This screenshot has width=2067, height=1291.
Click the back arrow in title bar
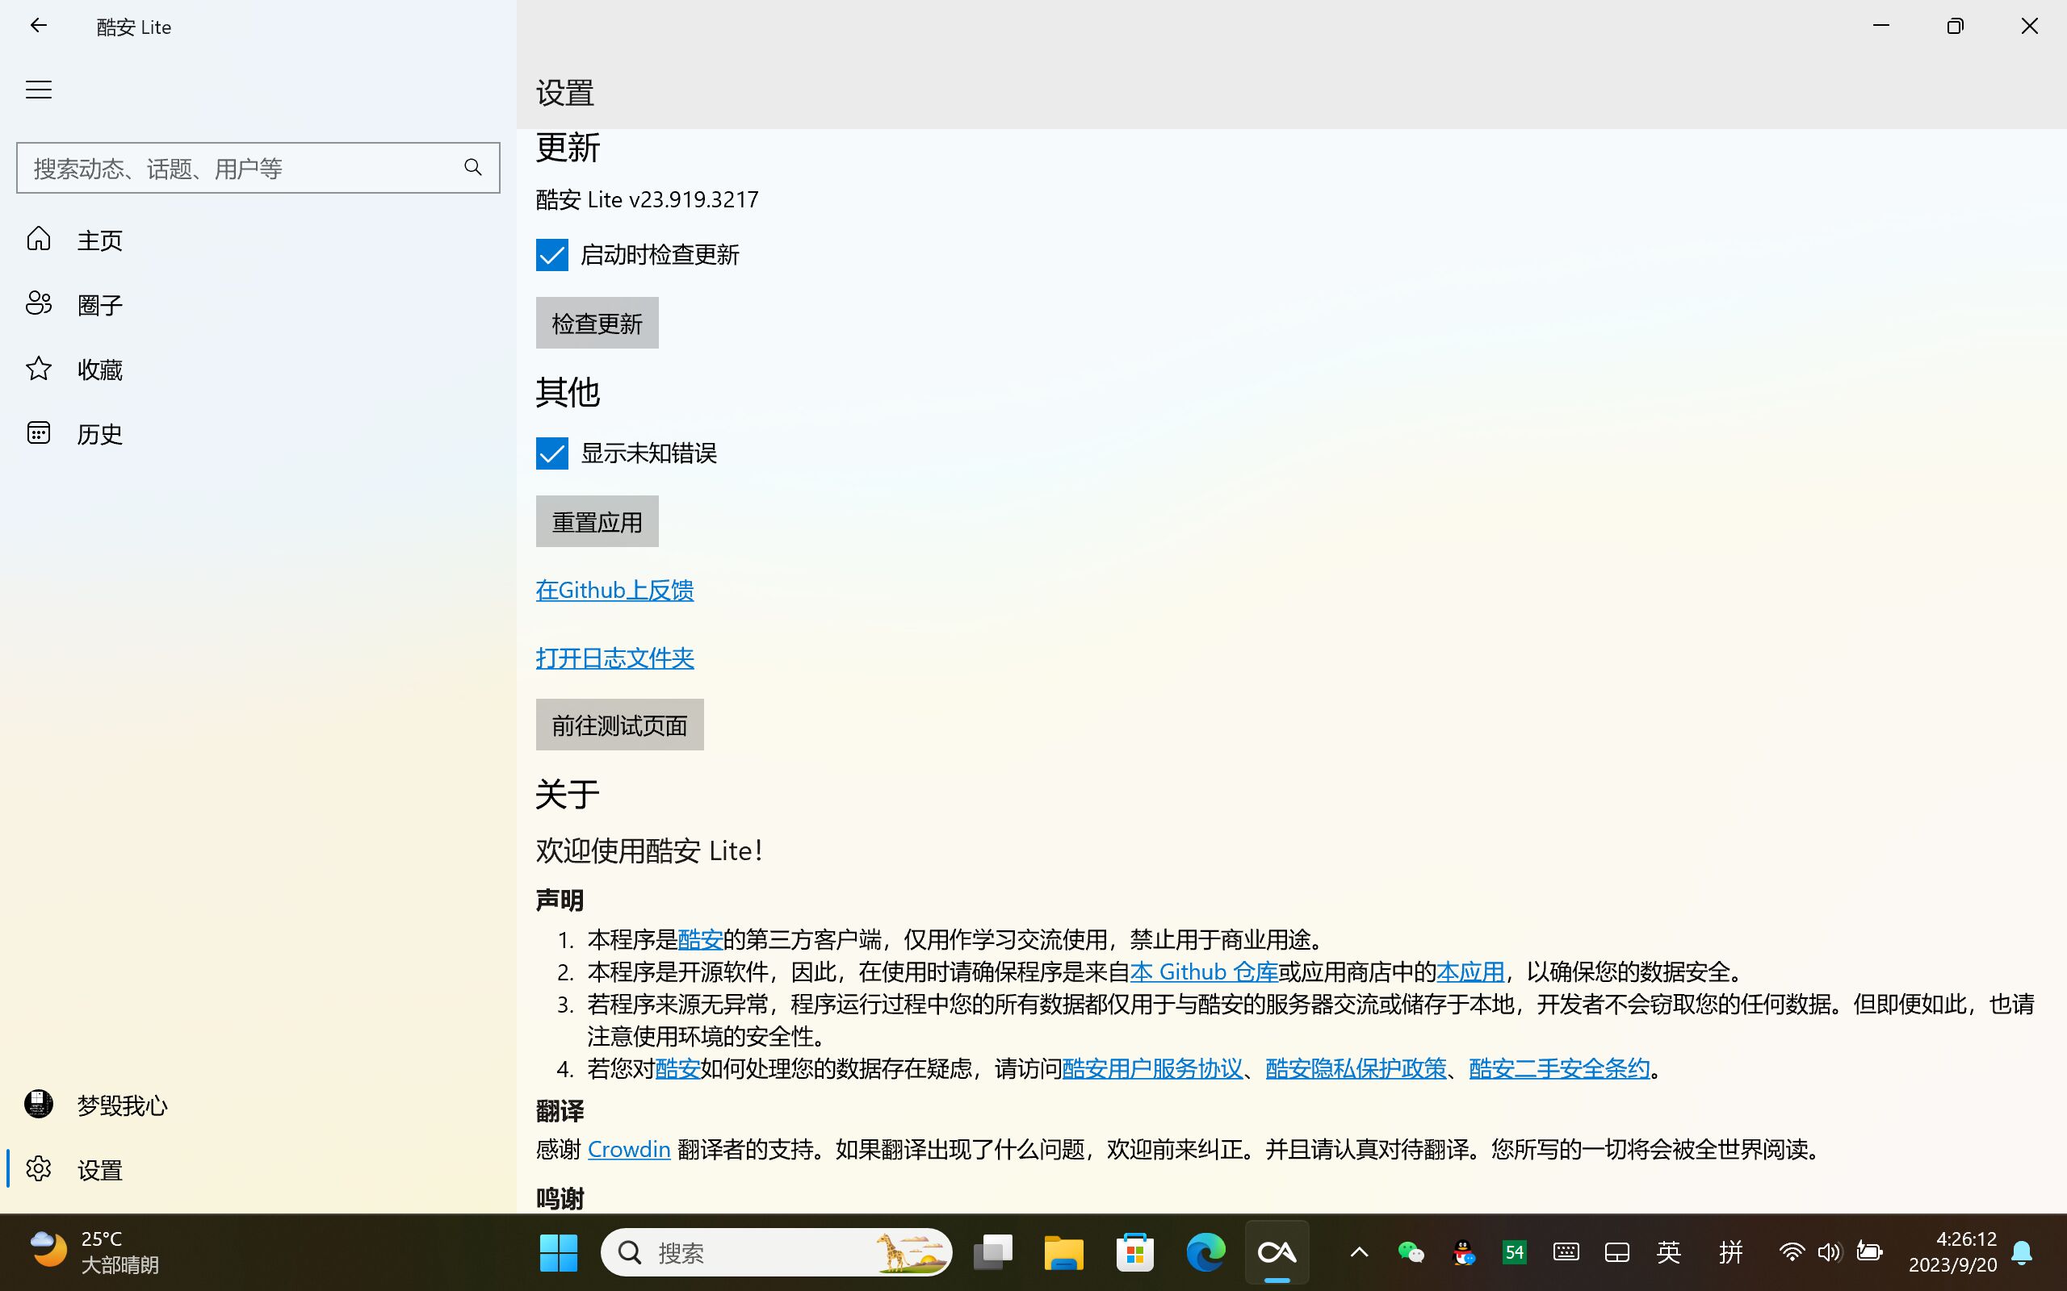[39, 26]
